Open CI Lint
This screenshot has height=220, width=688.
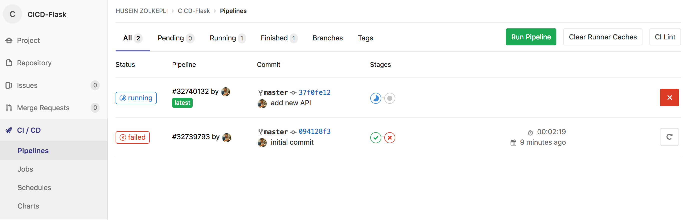(665, 37)
